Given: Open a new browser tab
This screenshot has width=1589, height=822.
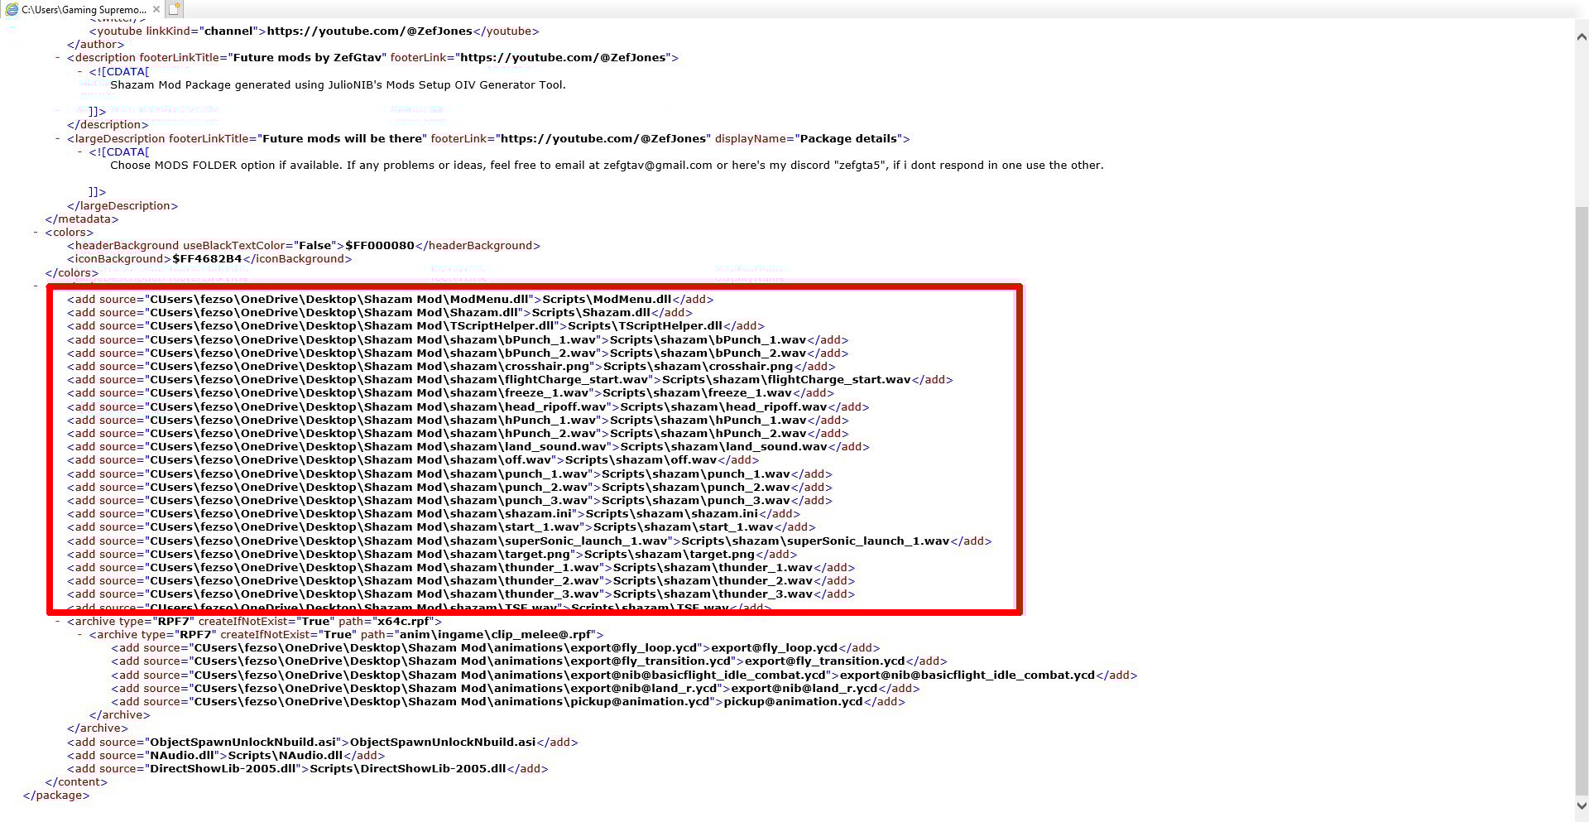Looking at the screenshot, I should pyautogui.click(x=174, y=9).
